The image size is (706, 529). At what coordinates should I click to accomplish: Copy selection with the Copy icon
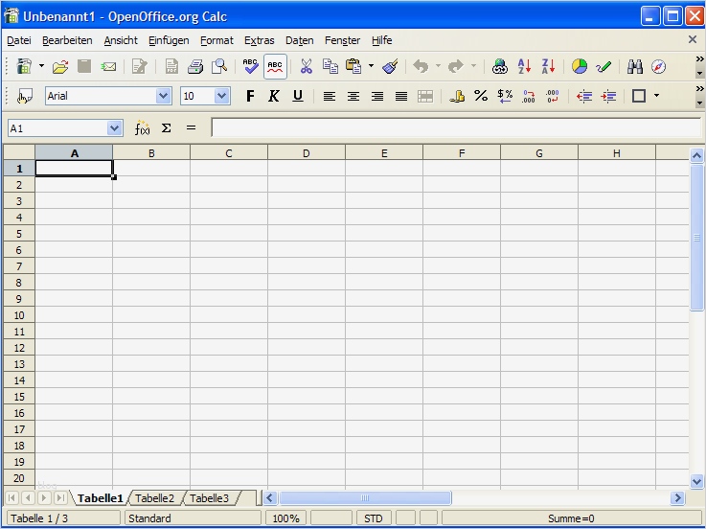click(x=330, y=67)
